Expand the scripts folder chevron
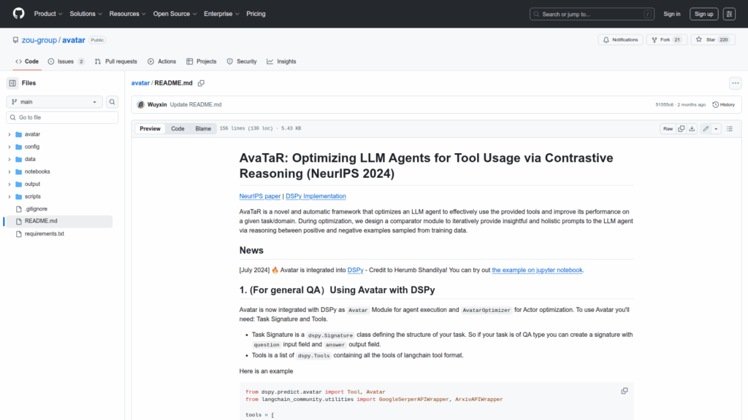Screen dimensions: 748x420 [9, 196]
